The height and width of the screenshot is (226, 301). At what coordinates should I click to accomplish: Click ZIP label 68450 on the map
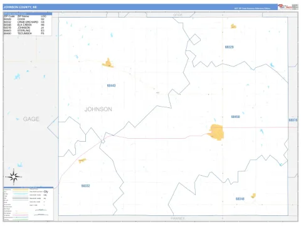coord(235,117)
